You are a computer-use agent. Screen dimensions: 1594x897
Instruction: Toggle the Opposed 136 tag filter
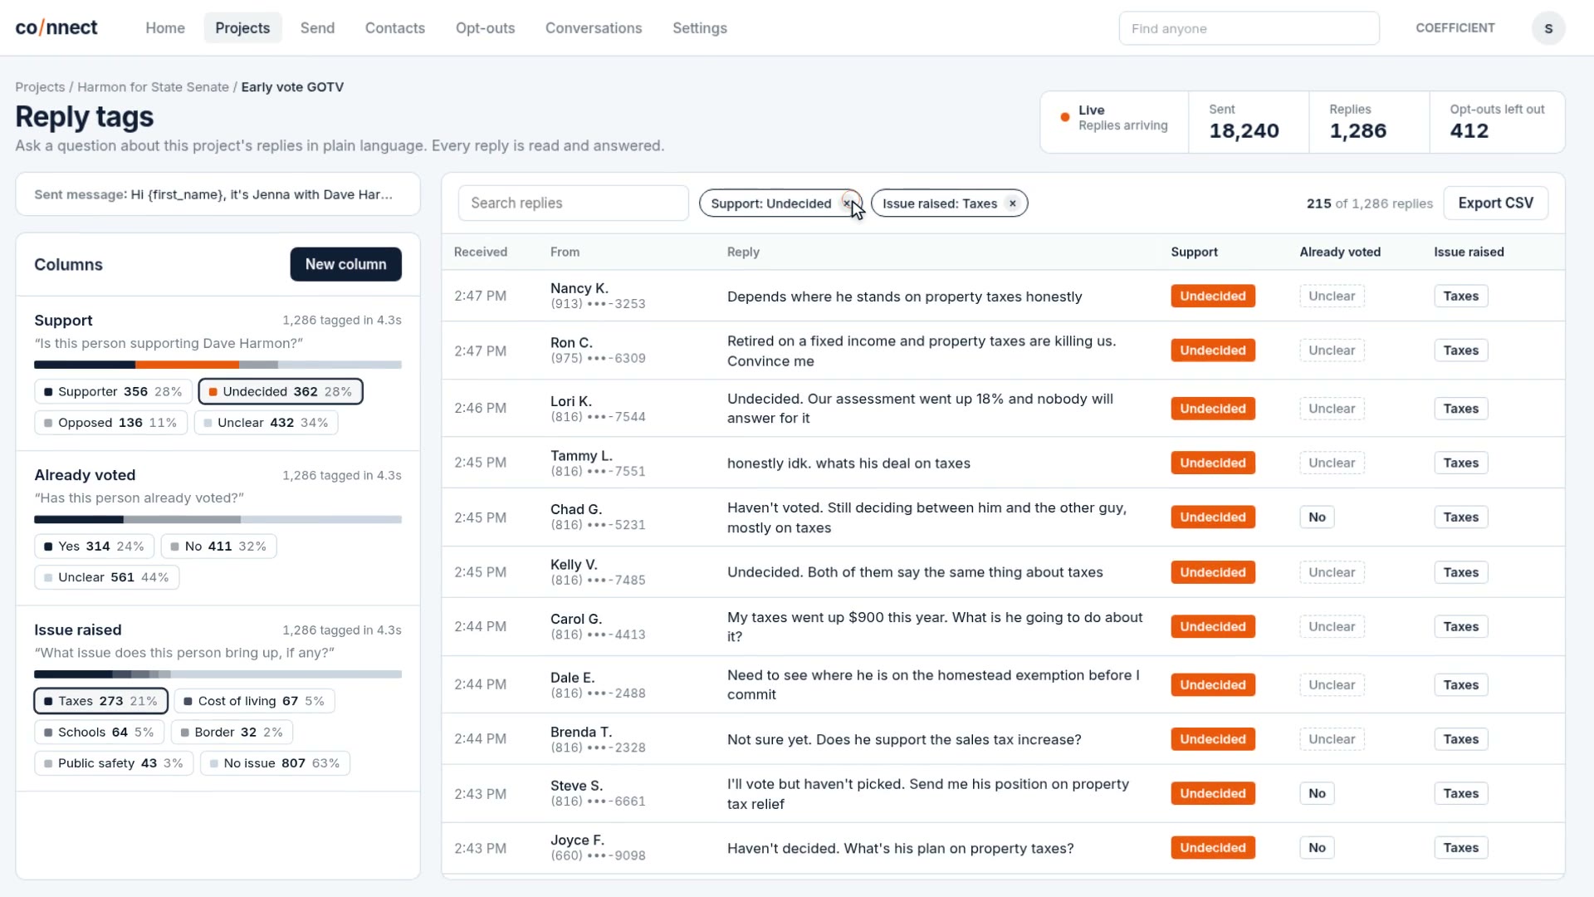(x=110, y=423)
